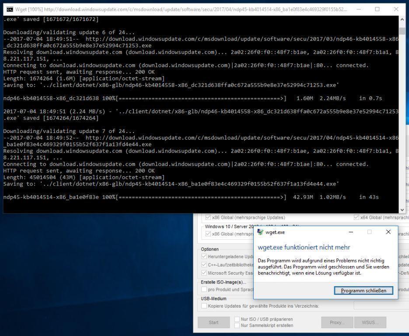This screenshot has height=336, width=409.
Task: Close the wget.exe error dialog with X
Action: [388, 232]
